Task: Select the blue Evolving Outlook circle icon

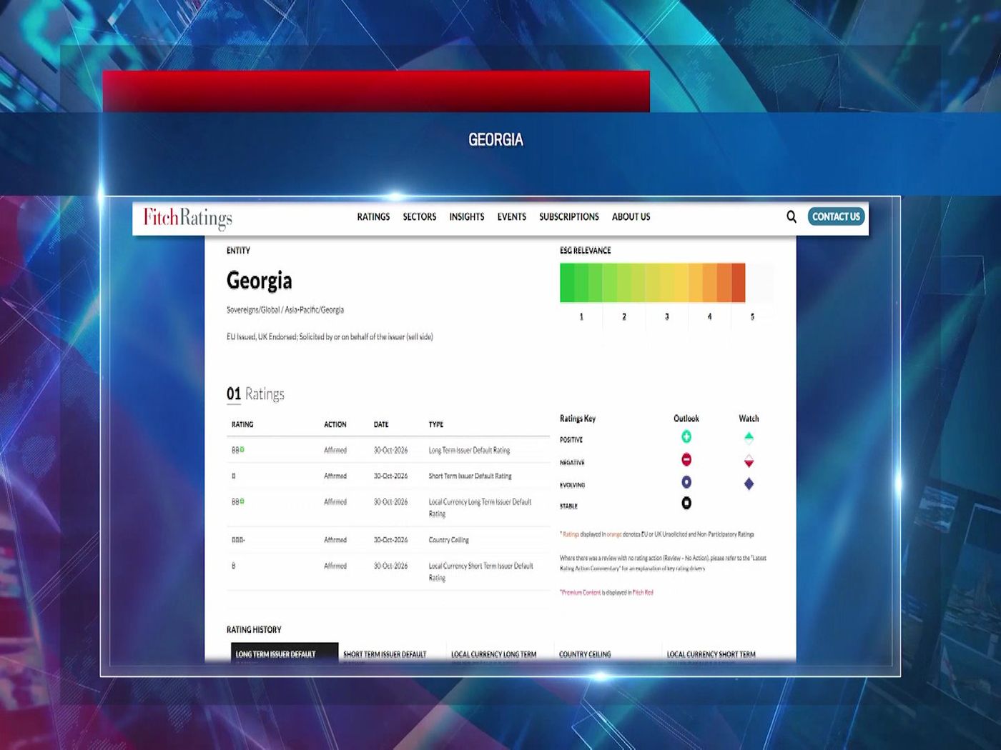Action: tap(686, 482)
